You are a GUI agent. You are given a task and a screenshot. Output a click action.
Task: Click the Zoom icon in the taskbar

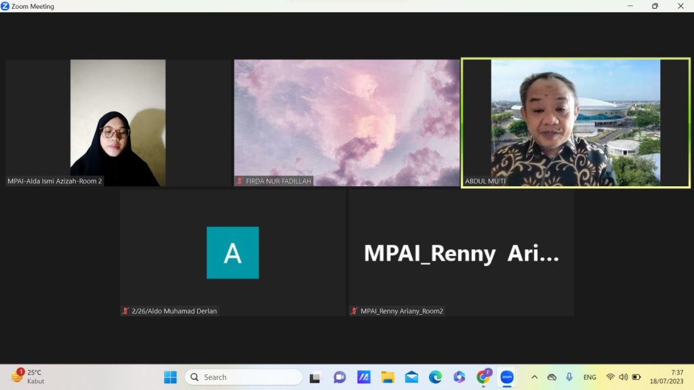pos(507,377)
